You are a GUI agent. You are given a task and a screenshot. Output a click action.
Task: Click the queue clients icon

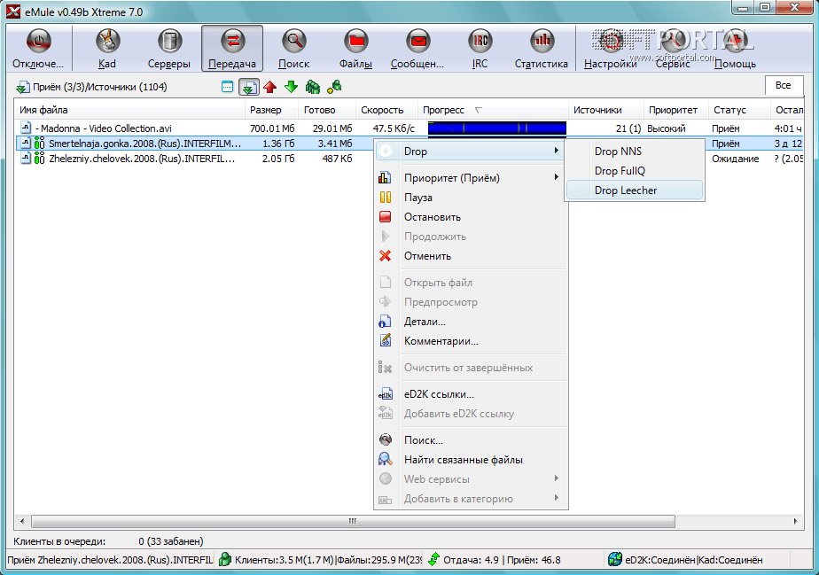coord(312,87)
